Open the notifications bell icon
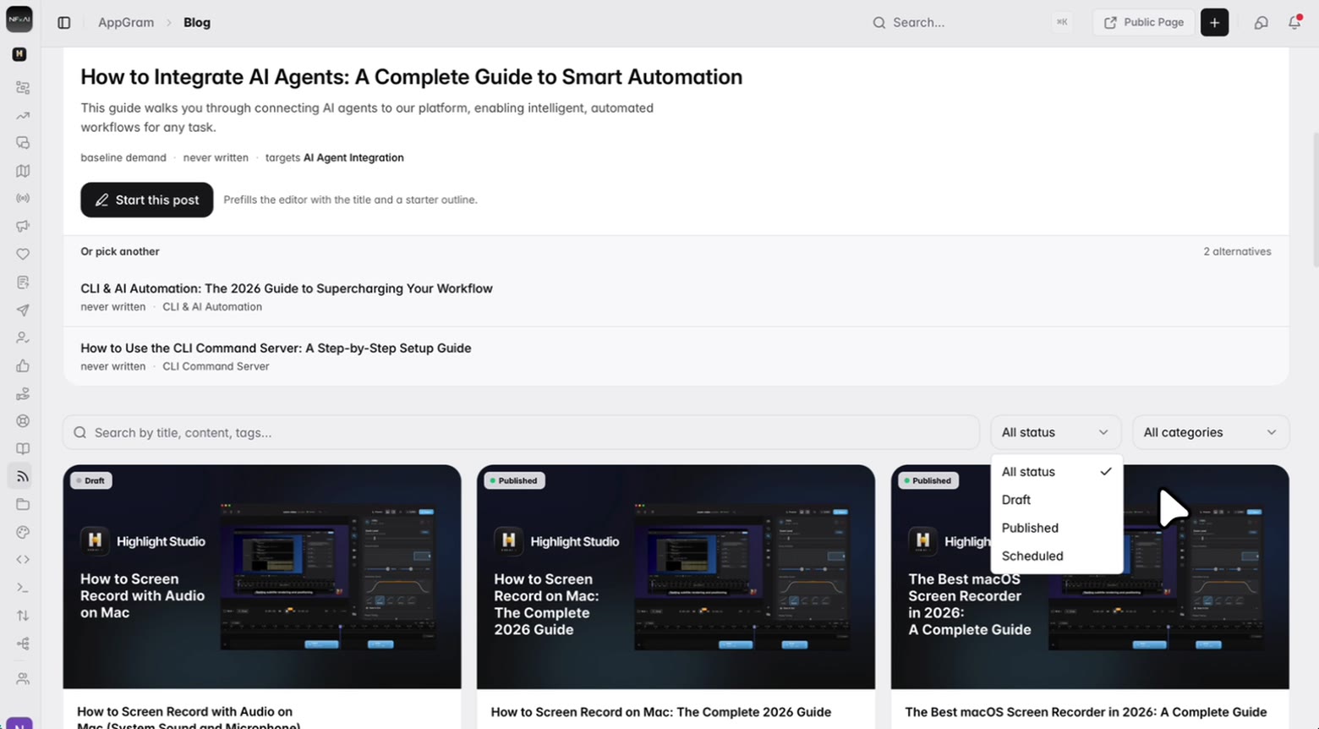The width and height of the screenshot is (1319, 729). (x=1294, y=23)
